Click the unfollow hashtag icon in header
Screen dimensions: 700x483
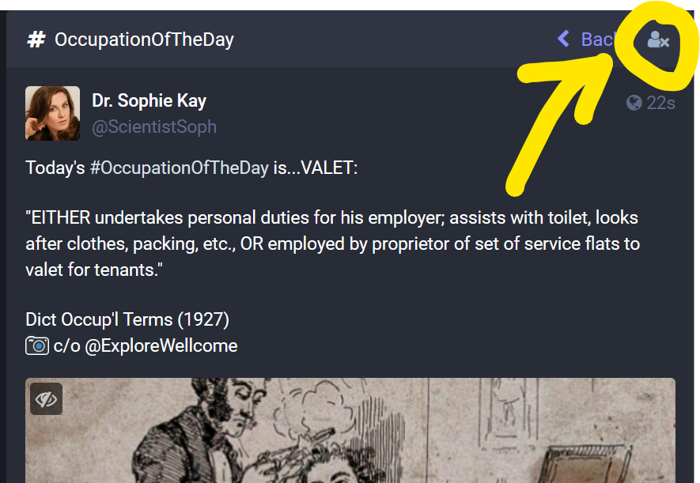click(658, 40)
